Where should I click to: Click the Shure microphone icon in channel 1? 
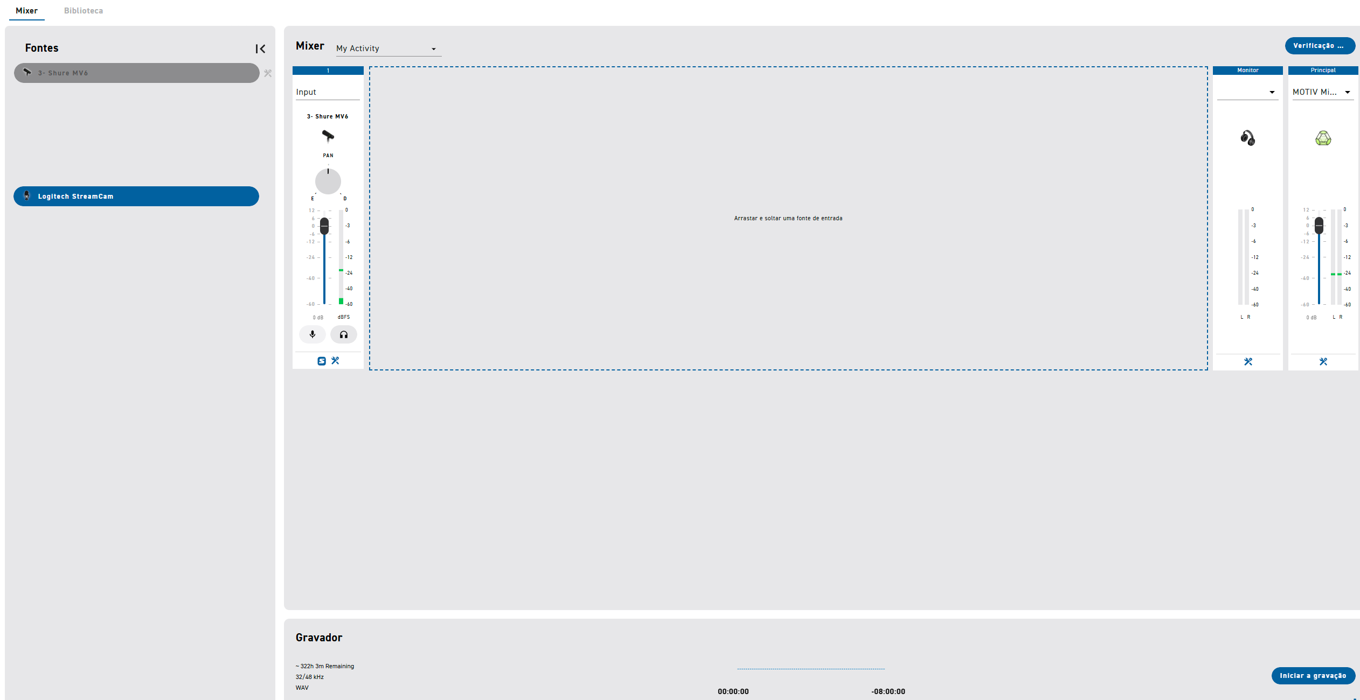pyautogui.click(x=328, y=136)
